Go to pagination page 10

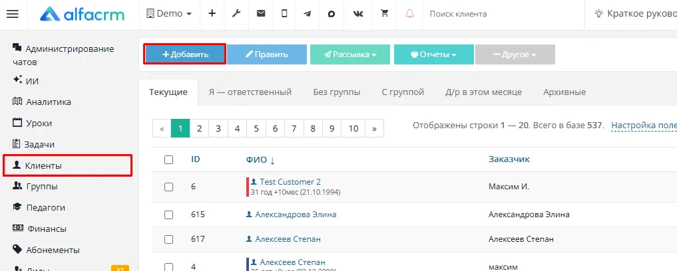pos(353,128)
